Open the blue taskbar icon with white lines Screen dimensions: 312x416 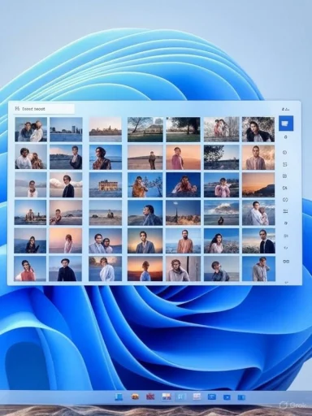point(212,396)
